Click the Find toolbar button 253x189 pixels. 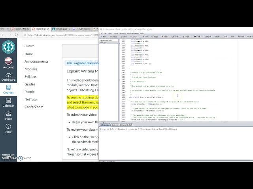[197, 37]
